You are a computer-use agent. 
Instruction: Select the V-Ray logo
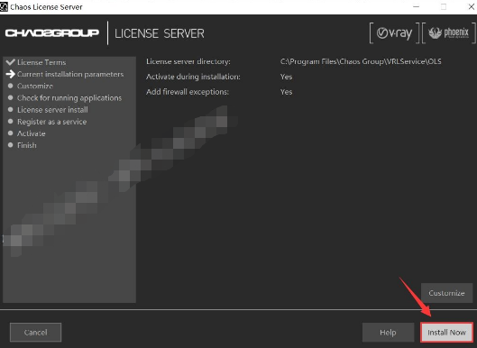click(x=394, y=33)
